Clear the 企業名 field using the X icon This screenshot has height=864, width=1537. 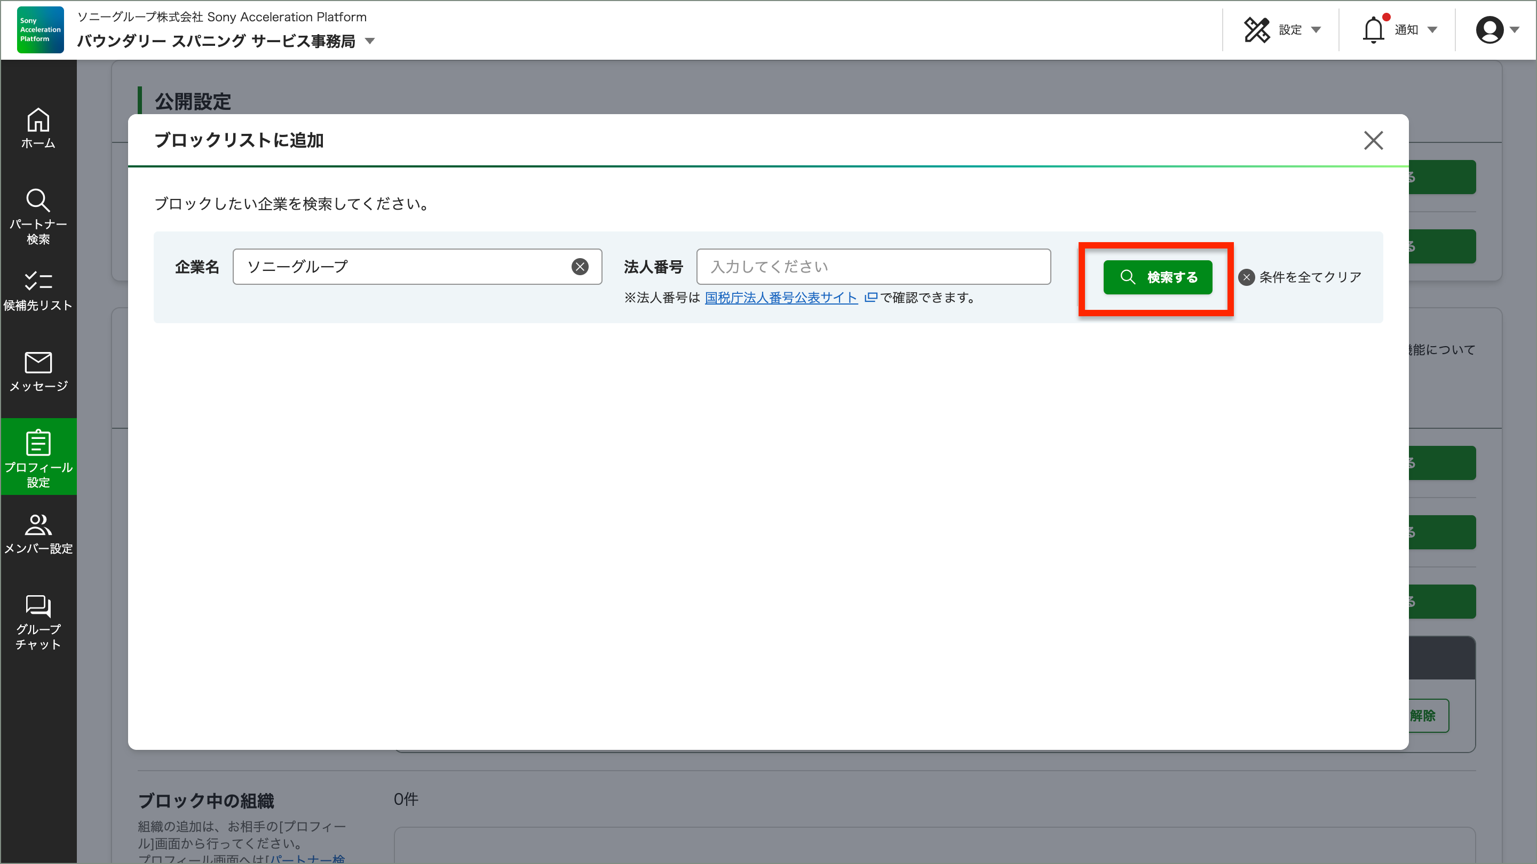[x=580, y=267]
